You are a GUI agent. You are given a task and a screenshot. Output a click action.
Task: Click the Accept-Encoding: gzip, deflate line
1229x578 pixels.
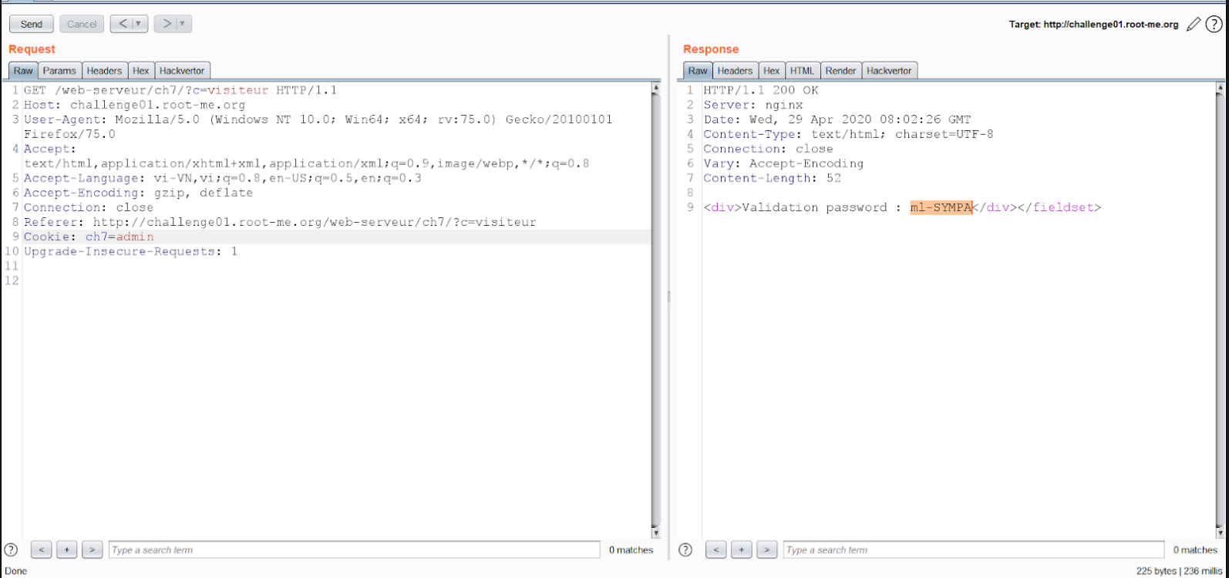138,193
